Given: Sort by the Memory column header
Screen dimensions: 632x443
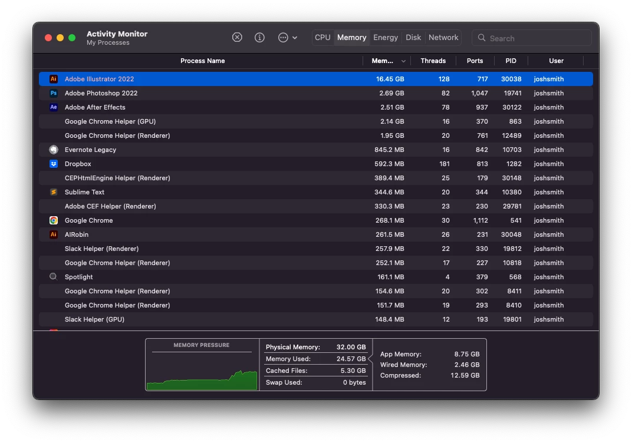Looking at the screenshot, I should click(x=382, y=61).
